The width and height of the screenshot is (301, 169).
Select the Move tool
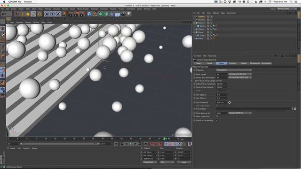pyautogui.click(x=22, y=14)
